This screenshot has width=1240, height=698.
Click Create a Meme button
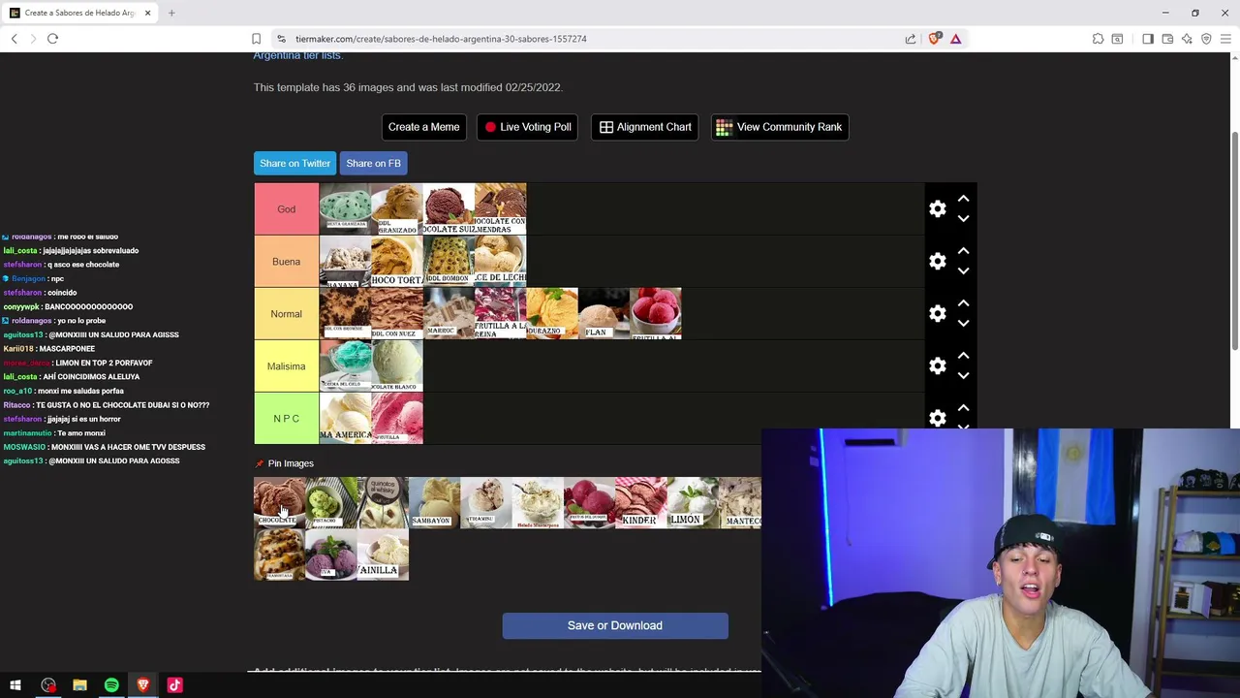pos(423,127)
